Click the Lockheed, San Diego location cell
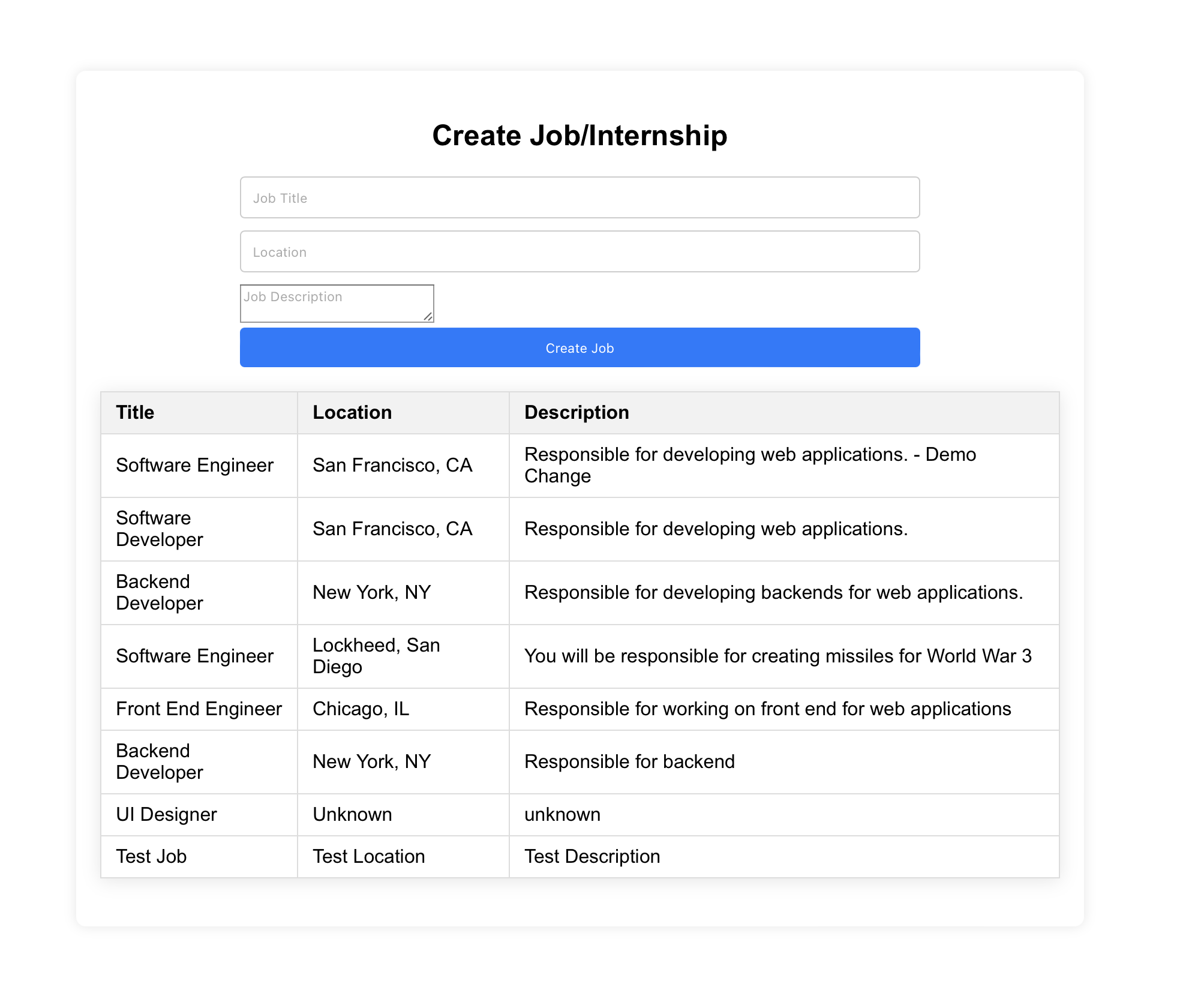Viewport: 1201px width, 1002px height. (x=403, y=656)
